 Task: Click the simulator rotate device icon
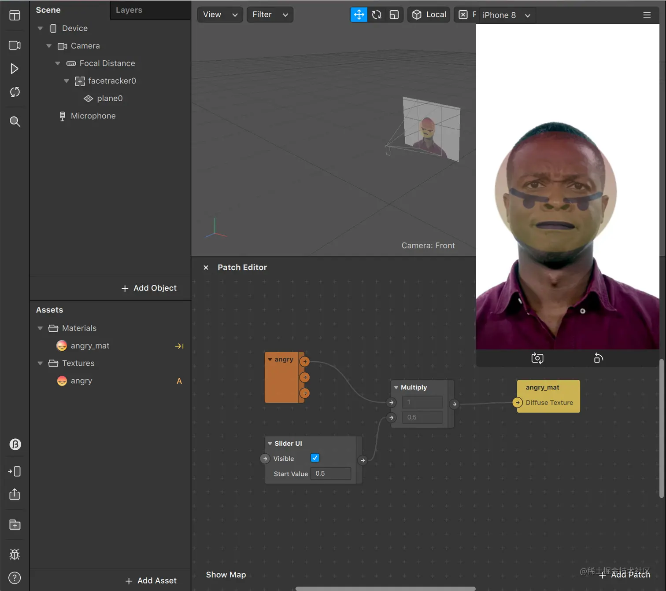(x=598, y=358)
